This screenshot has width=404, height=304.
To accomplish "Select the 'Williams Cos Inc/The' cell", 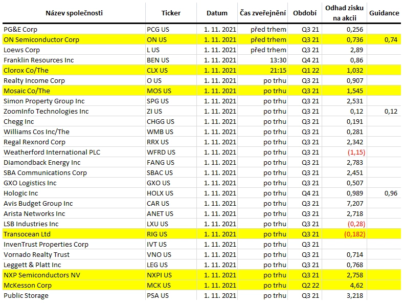I will tap(74, 132).
